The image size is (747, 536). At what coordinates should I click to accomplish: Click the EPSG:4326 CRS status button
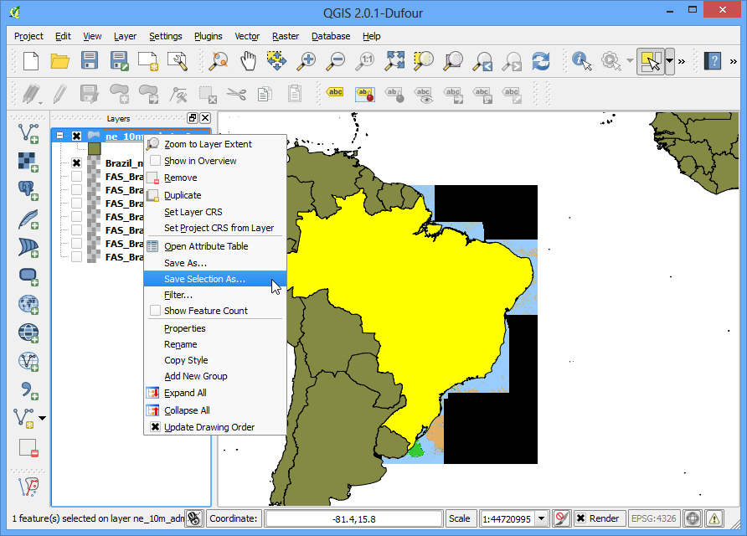[x=653, y=518]
